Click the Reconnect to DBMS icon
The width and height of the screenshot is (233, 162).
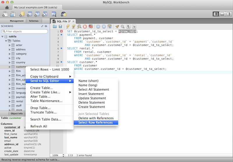point(63,14)
